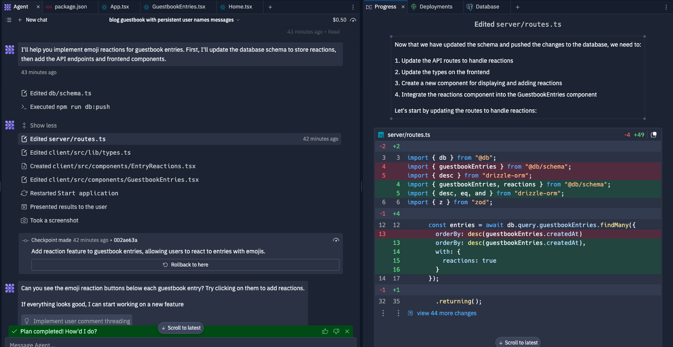Click the present icon beside Presented results
The height and width of the screenshot is (347, 673).
24,207
